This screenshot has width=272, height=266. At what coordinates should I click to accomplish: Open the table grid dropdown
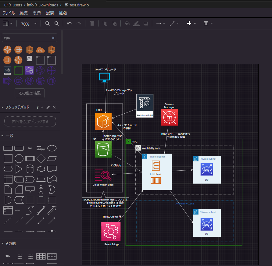(208, 23)
